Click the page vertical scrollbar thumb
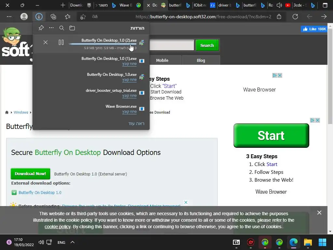The width and height of the screenshot is (333, 250). [x=330, y=76]
